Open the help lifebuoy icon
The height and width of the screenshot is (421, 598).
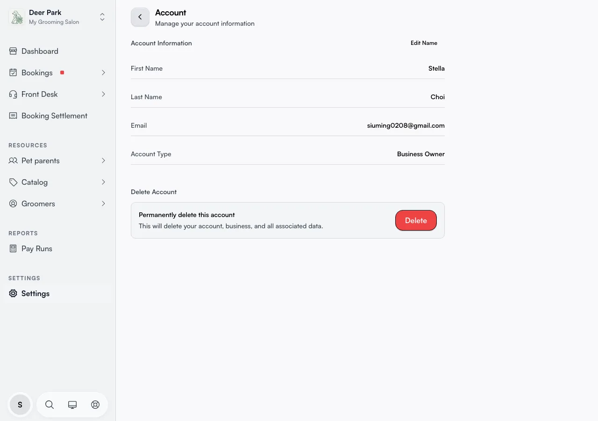(x=95, y=405)
